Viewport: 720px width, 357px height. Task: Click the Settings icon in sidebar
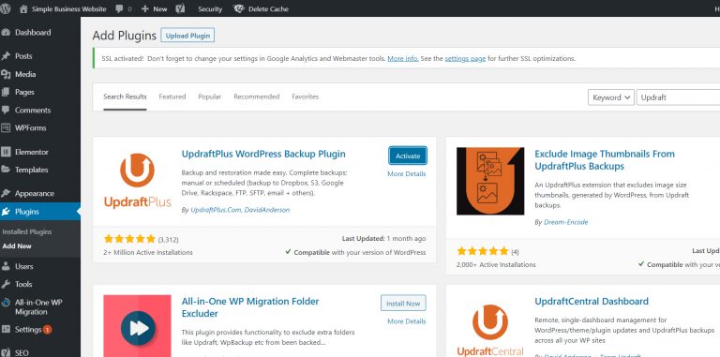(x=6, y=330)
